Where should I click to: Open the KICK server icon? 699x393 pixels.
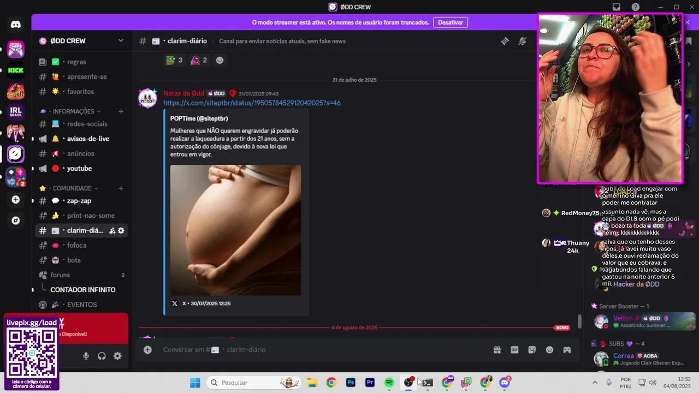(15, 70)
